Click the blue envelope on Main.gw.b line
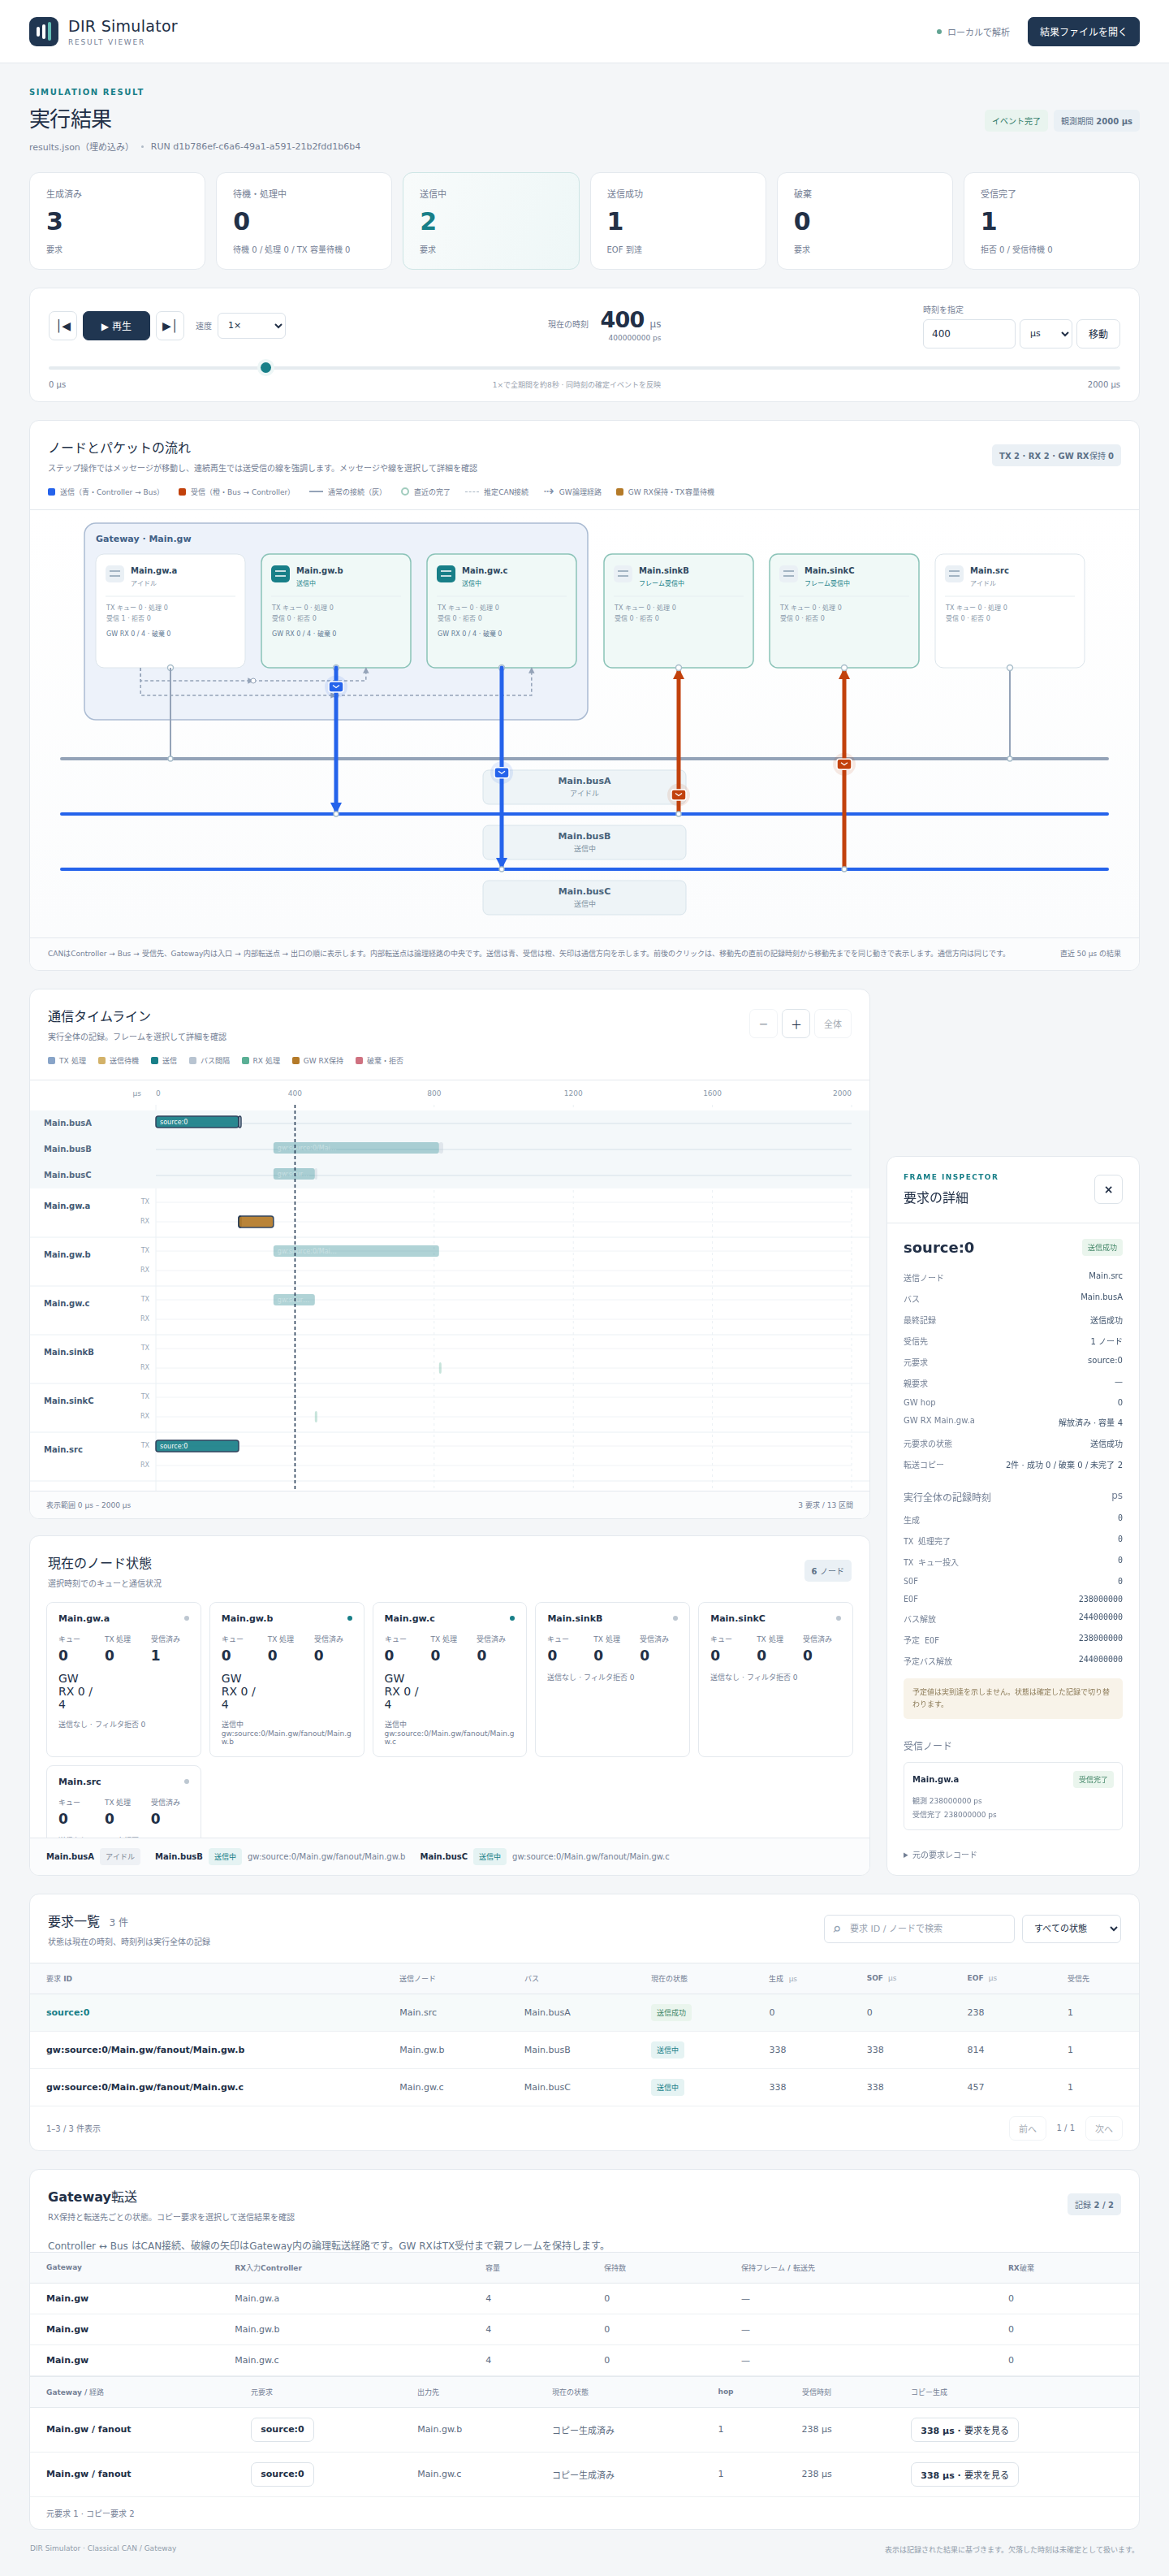Image resolution: width=1169 pixels, height=2576 pixels. click(x=336, y=687)
